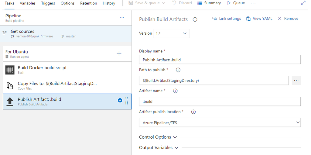Toggle full screen with the expand arrows icon
The image size is (311, 155).
[x=303, y=3]
